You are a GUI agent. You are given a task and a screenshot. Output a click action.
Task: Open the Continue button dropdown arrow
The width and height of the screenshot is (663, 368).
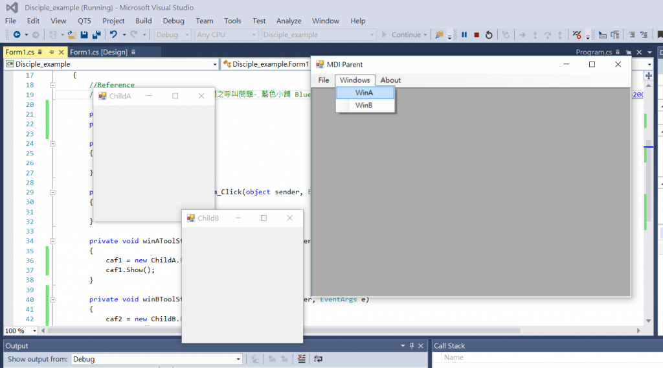tap(425, 35)
